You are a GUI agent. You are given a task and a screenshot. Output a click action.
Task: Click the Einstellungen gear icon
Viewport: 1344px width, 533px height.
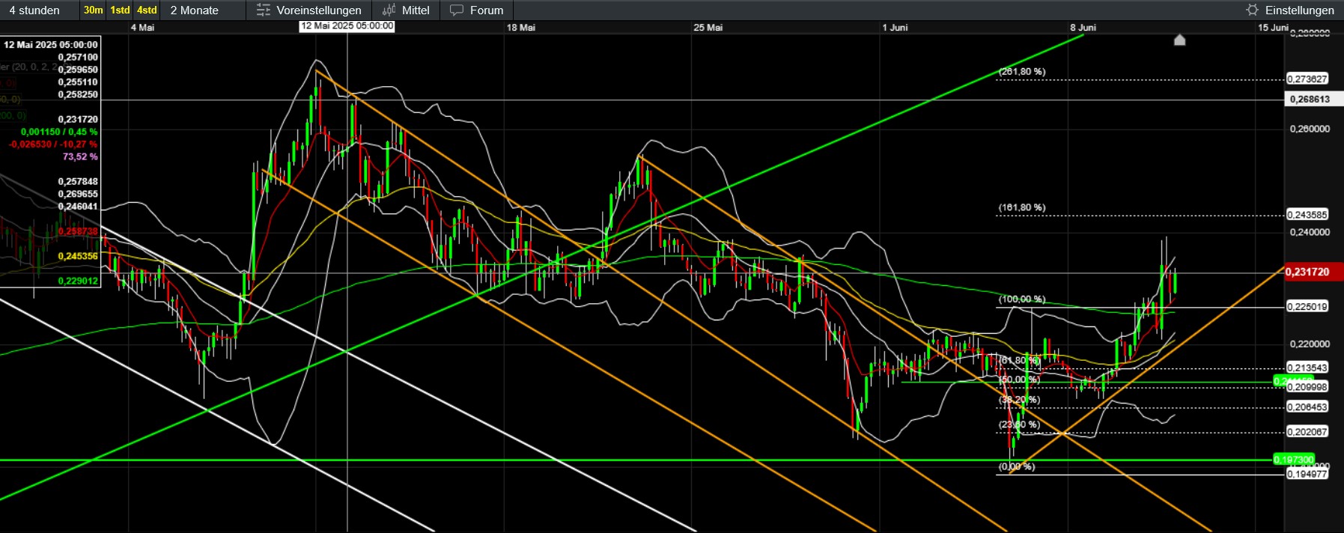[x=1252, y=10]
